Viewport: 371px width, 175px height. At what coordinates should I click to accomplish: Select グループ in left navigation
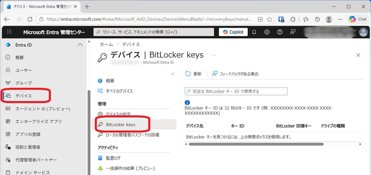click(x=24, y=83)
